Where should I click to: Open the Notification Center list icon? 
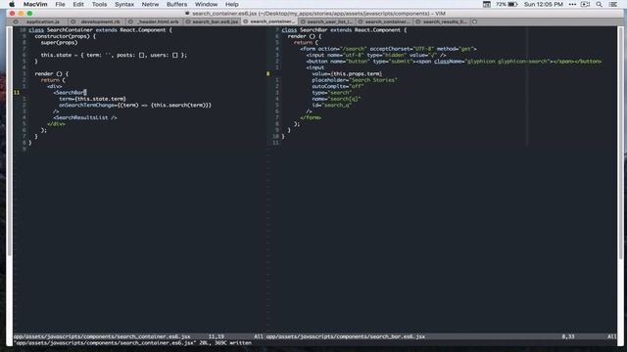click(612, 4)
